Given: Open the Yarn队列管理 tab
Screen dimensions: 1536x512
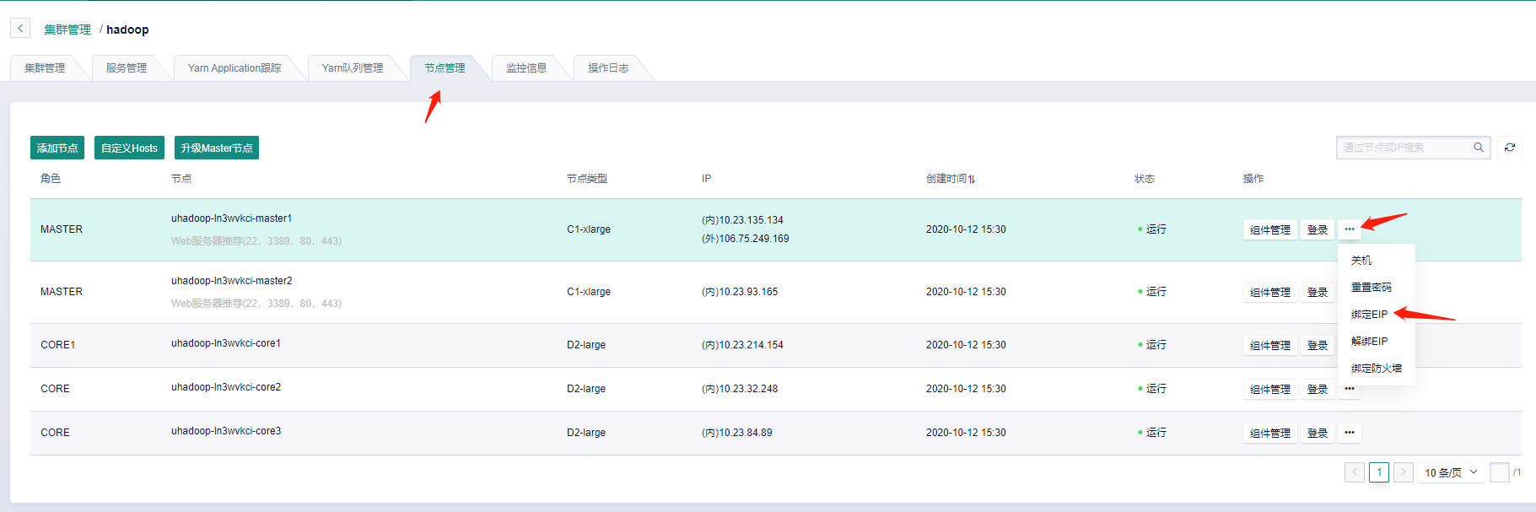Looking at the screenshot, I should (353, 68).
